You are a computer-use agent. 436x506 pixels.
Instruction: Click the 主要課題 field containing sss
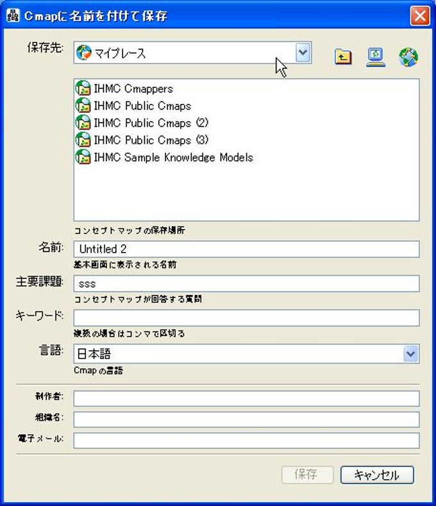tap(246, 283)
